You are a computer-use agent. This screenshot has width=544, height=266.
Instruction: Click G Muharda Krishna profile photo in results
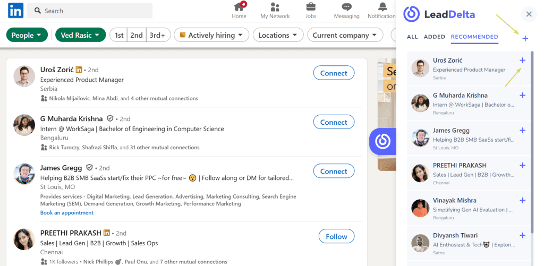pyautogui.click(x=24, y=125)
